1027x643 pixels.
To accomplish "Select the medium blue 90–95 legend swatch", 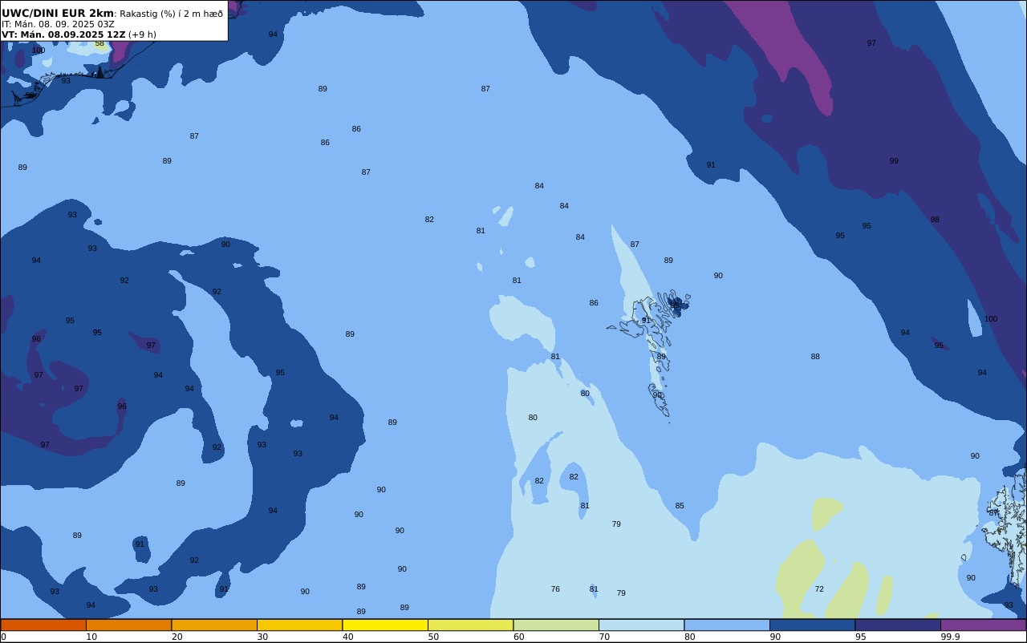I will coord(812,625).
